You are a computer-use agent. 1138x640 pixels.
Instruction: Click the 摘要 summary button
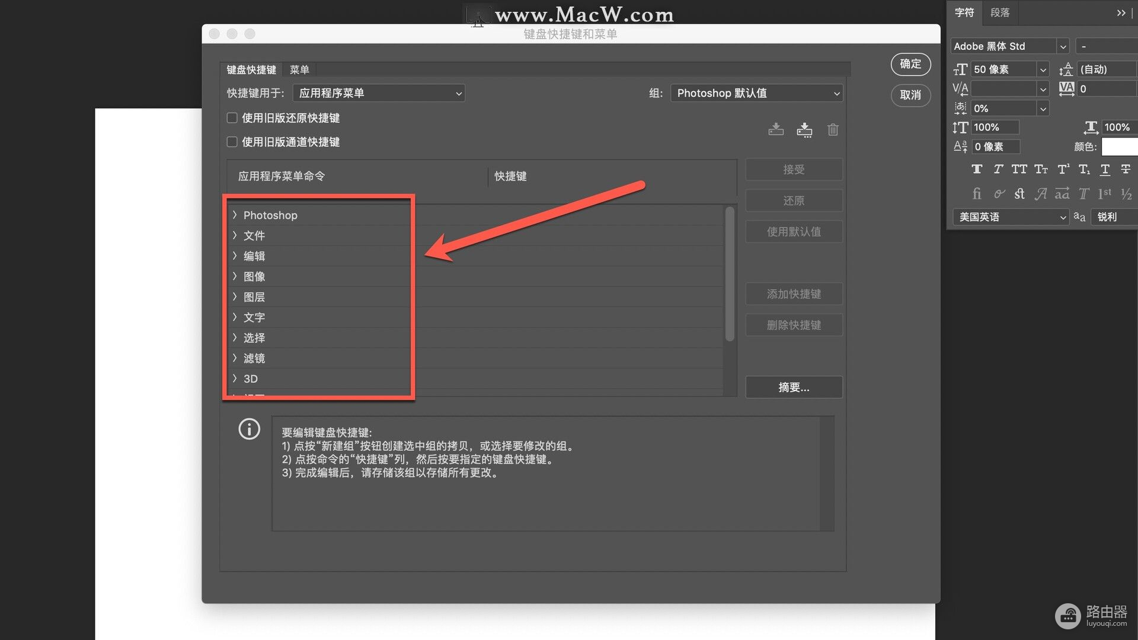[795, 387]
